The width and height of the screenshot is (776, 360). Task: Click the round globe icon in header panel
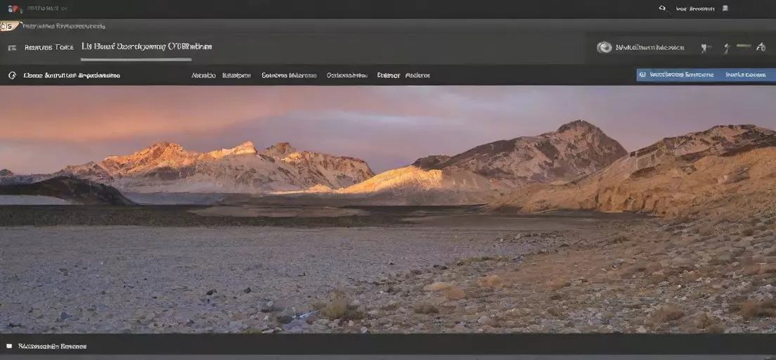point(604,48)
